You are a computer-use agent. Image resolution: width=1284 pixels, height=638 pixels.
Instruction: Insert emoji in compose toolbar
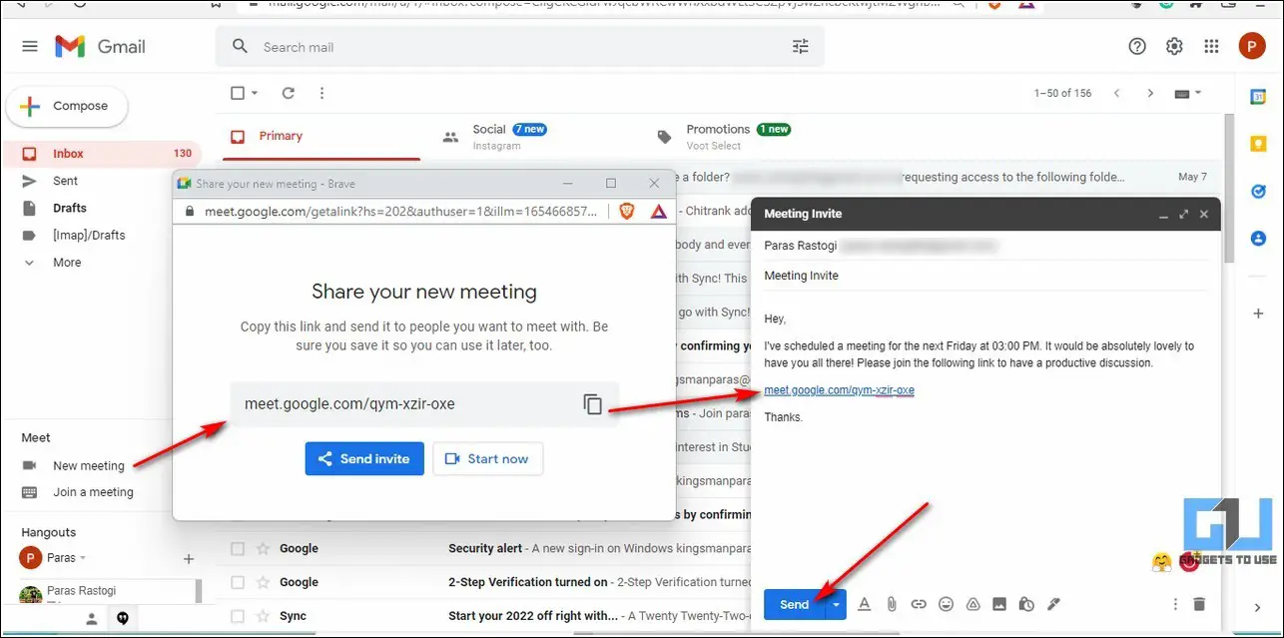946,604
